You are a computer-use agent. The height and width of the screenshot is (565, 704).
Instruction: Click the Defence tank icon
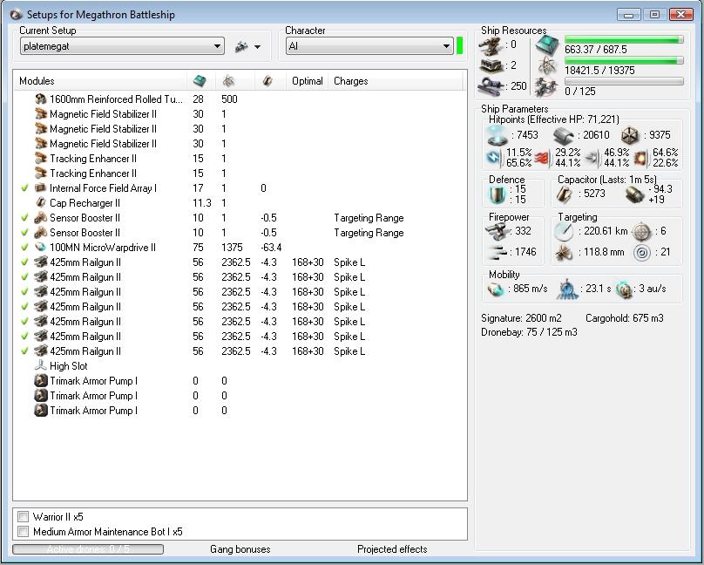coord(498,195)
